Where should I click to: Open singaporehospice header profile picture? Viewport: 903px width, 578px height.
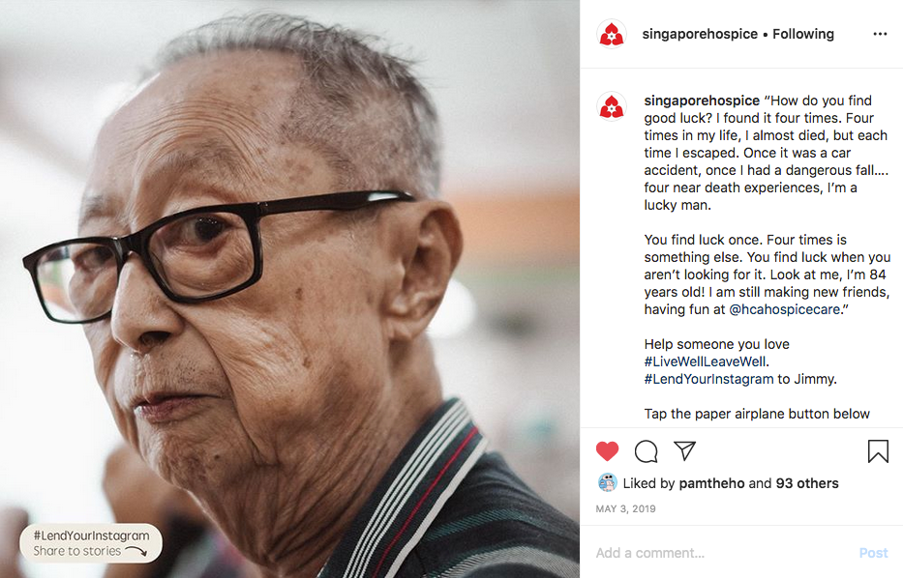point(612,35)
